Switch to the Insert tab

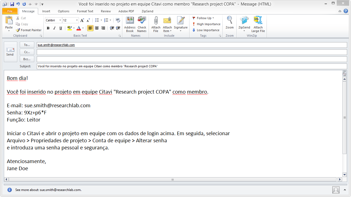tap(46, 11)
